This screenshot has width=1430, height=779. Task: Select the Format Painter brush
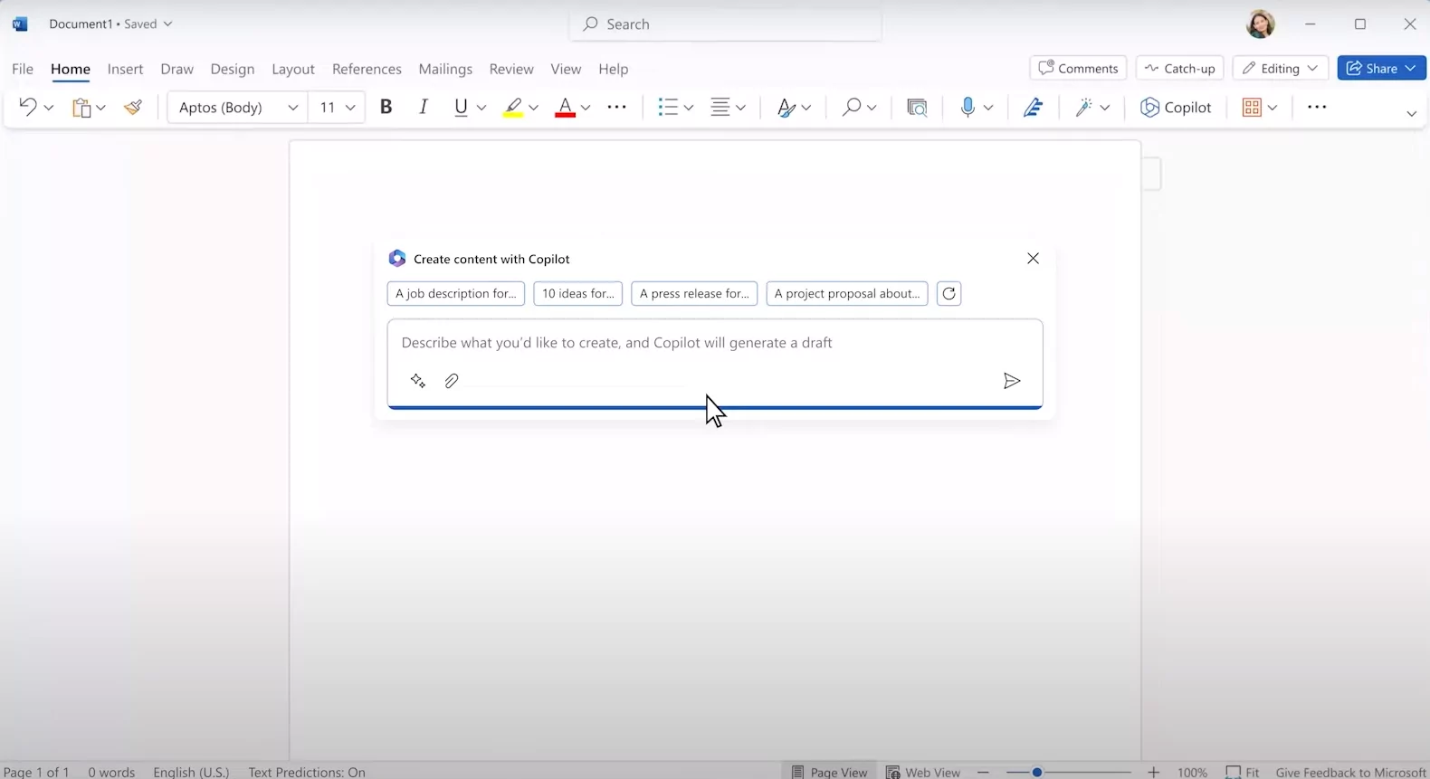(133, 108)
